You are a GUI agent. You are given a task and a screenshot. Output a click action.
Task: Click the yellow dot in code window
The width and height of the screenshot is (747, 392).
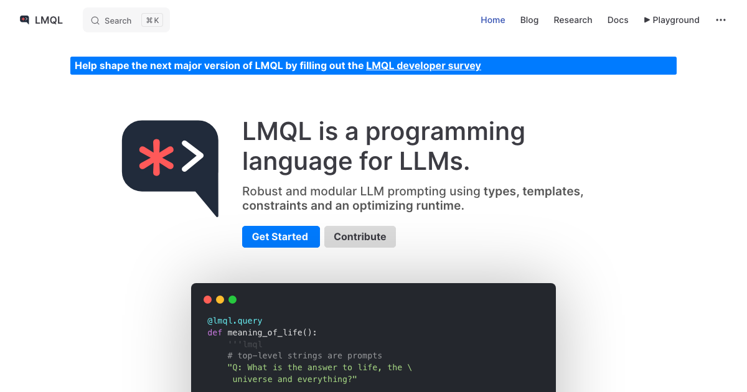point(220,299)
